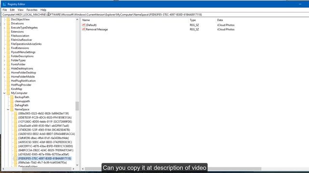This screenshot has height=173, width=309.
Task: Expand the HideDesktopIcons key arrow
Action: click(x=4, y=69)
